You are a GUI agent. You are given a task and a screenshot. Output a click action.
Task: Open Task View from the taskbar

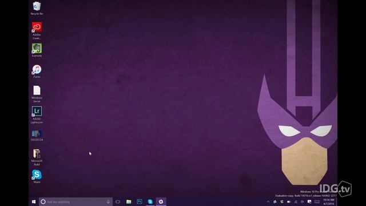click(x=118, y=202)
